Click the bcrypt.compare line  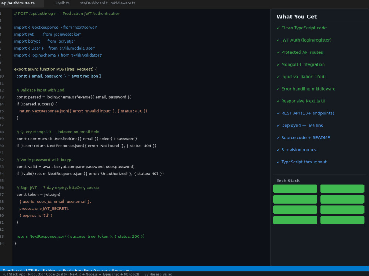[76, 167]
